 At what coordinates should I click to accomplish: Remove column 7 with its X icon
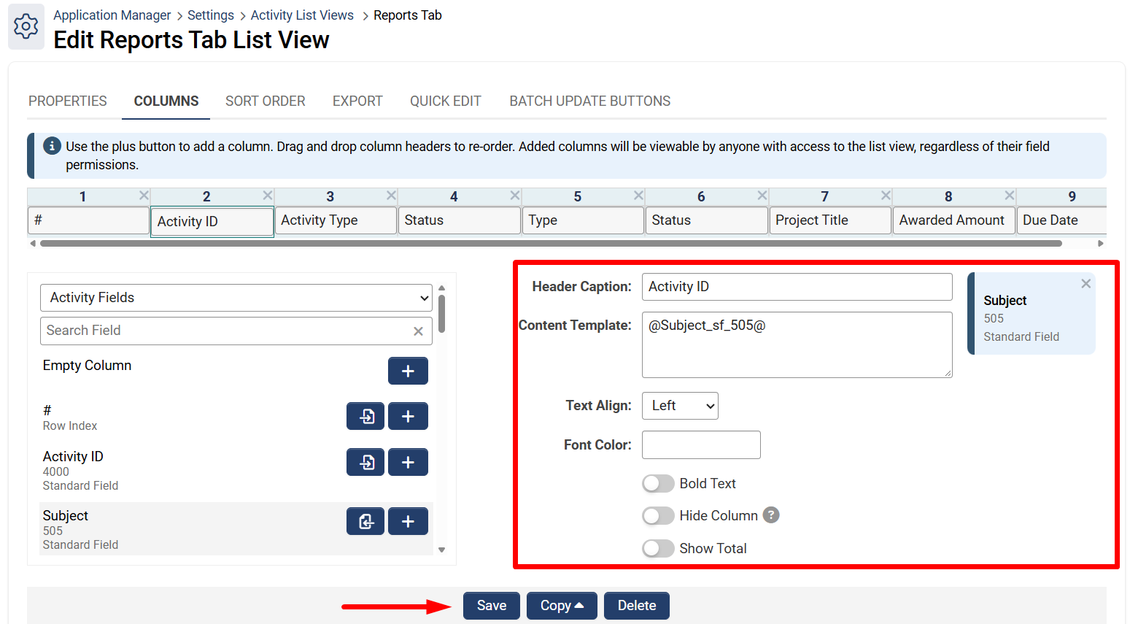pos(886,196)
